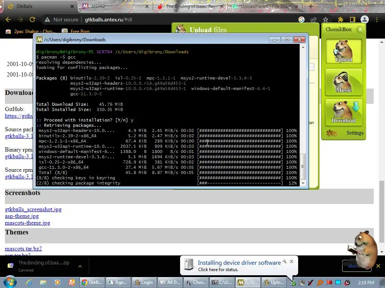Switch to the 7-Zip C:\U... taskbar window

click(222, 282)
